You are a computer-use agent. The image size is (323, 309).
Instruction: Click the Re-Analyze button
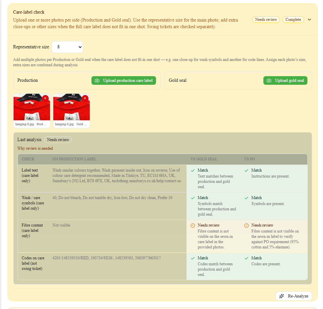pyautogui.click(x=294, y=296)
